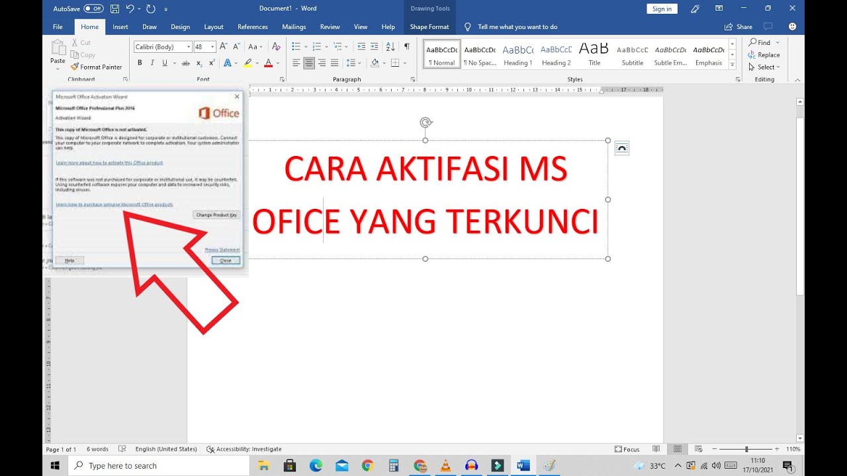This screenshot has height=476, width=847.
Task: Toggle AutoSave switch
Action: 93,9
